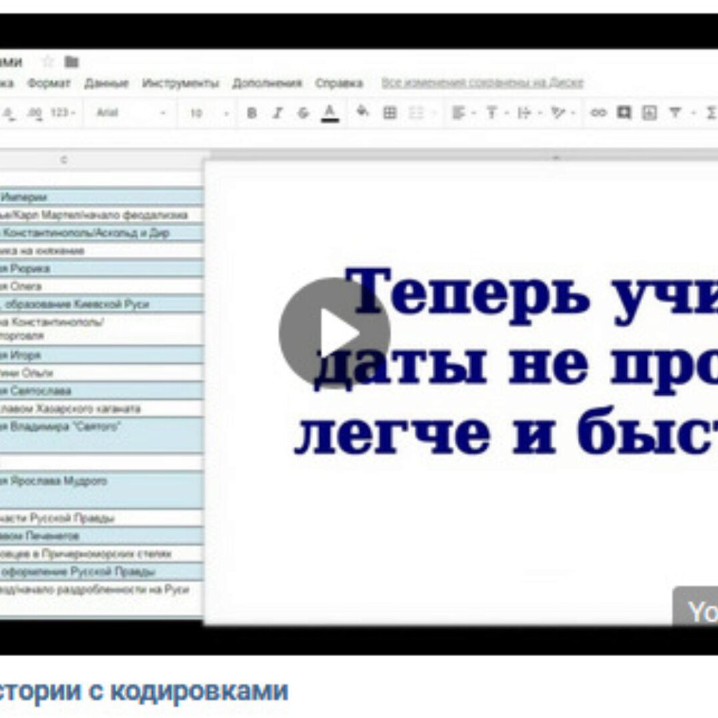Play the video with the center play button

point(334,332)
